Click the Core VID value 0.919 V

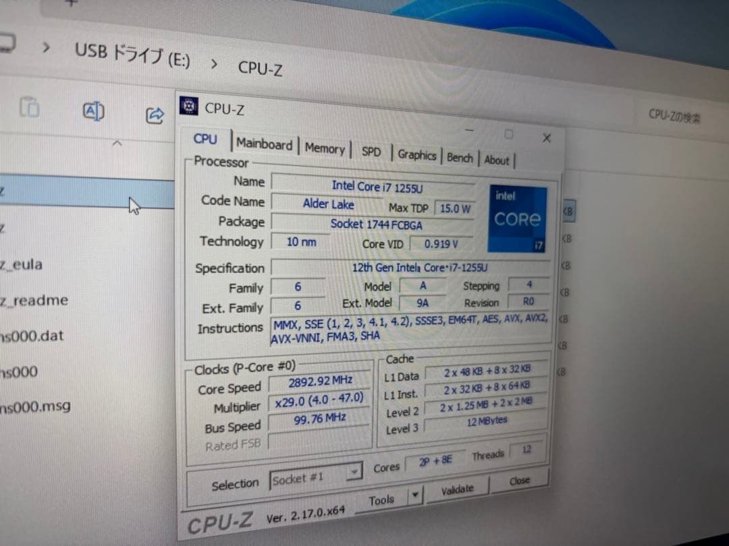click(x=441, y=244)
